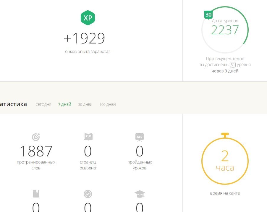Screen dimensions: 267x212
Task: Click the +1929 experience points number
Action: [x=84, y=38]
